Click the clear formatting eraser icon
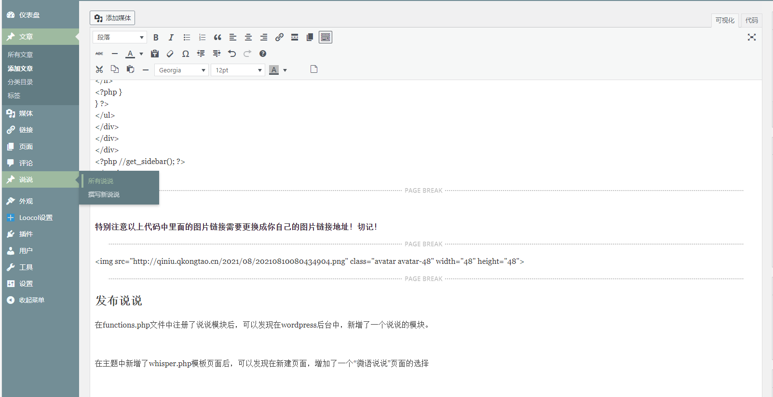Image resolution: width=773 pixels, height=397 pixels. pyautogui.click(x=170, y=54)
